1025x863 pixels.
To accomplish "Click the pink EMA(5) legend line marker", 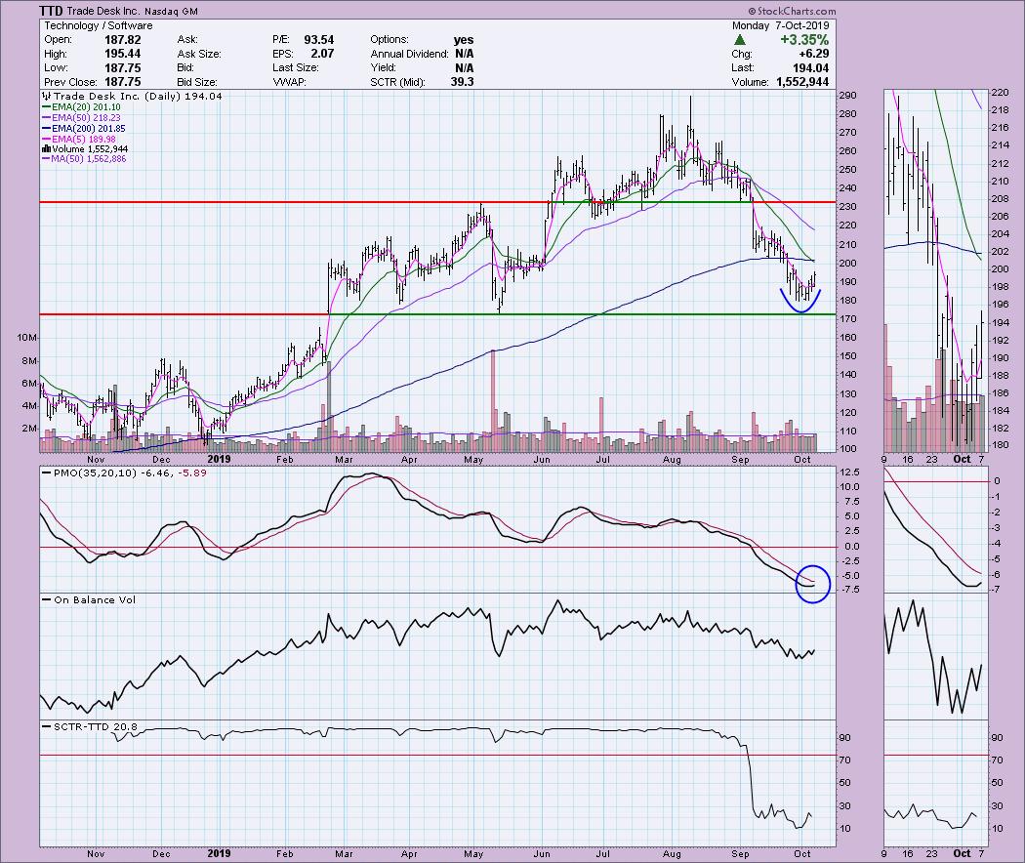I will coord(47,140).
